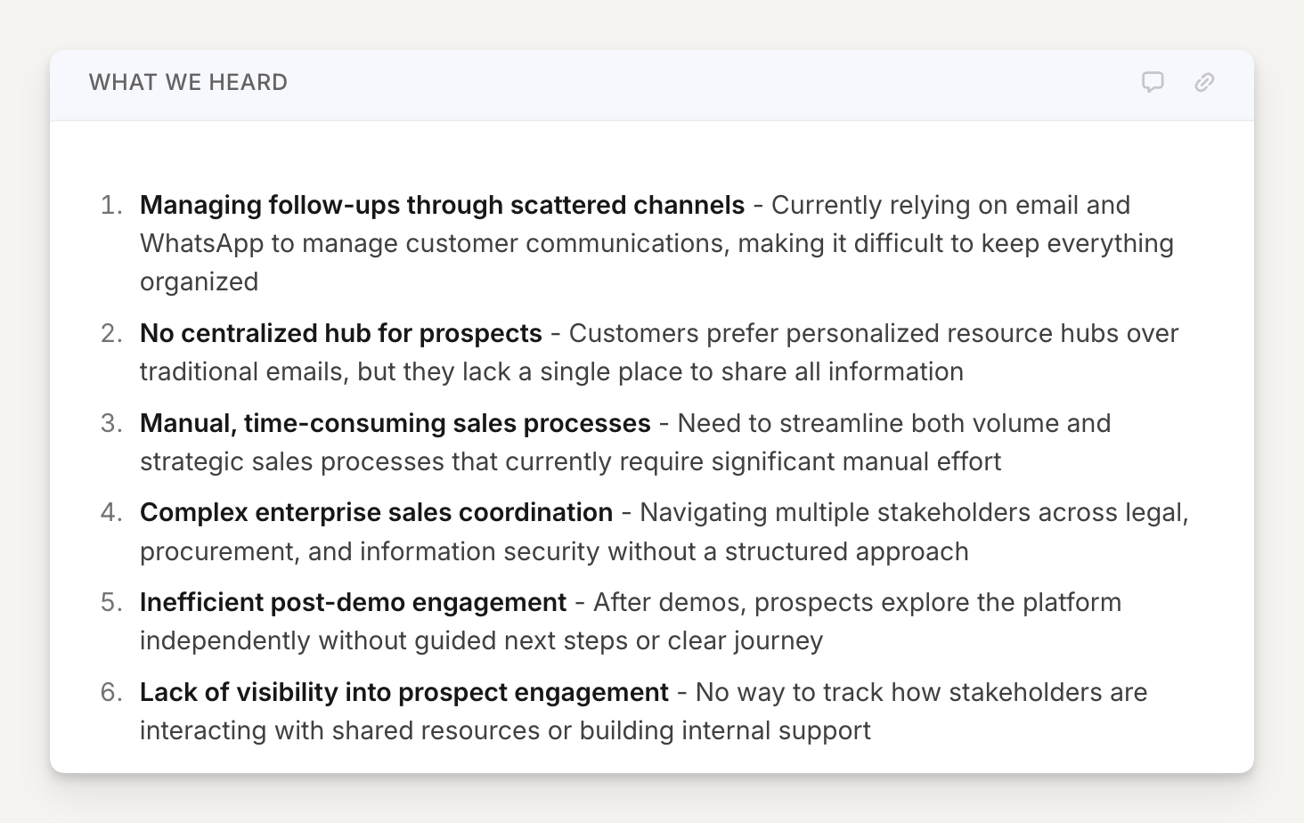
Task: Select the "Inefficient post-demo engagement" heading
Action: [353, 603]
